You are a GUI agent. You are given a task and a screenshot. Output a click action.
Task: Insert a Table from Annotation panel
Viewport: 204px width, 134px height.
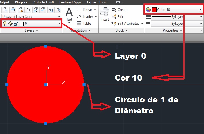tap(84, 24)
